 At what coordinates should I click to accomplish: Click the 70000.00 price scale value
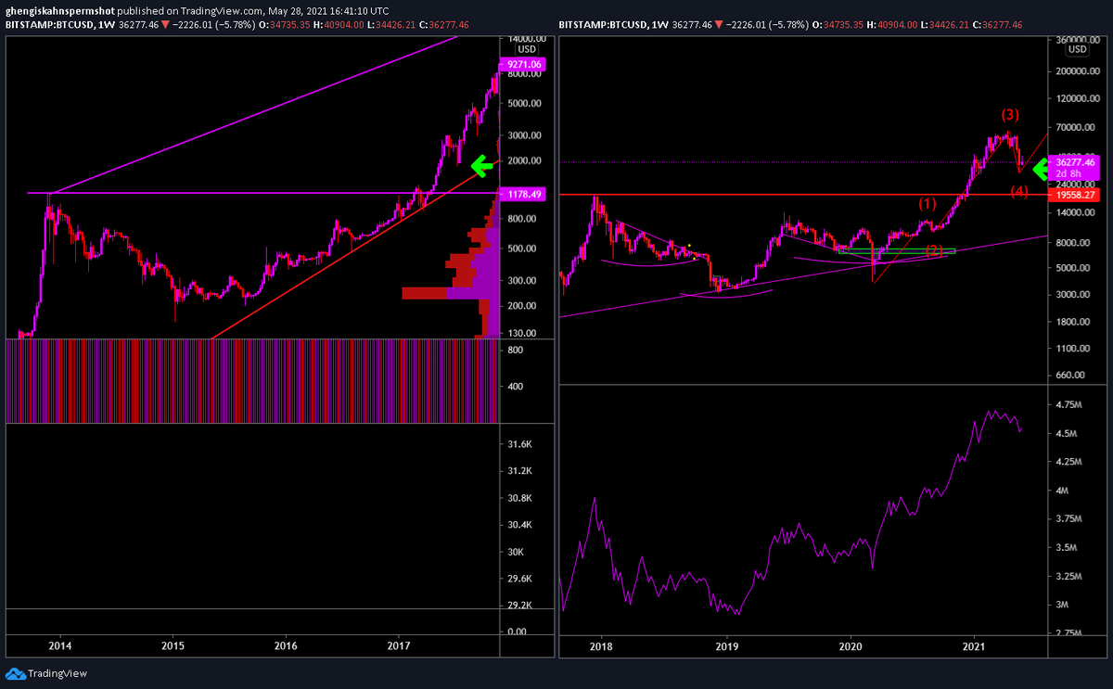pyautogui.click(x=1076, y=127)
